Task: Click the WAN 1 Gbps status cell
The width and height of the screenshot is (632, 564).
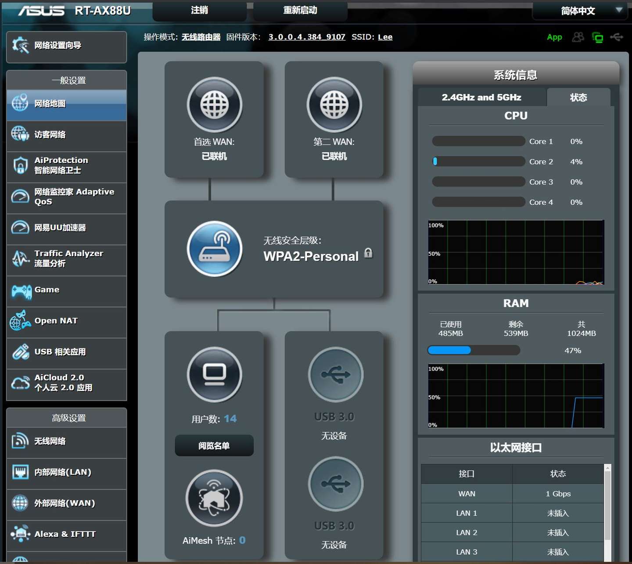Action: click(558, 494)
